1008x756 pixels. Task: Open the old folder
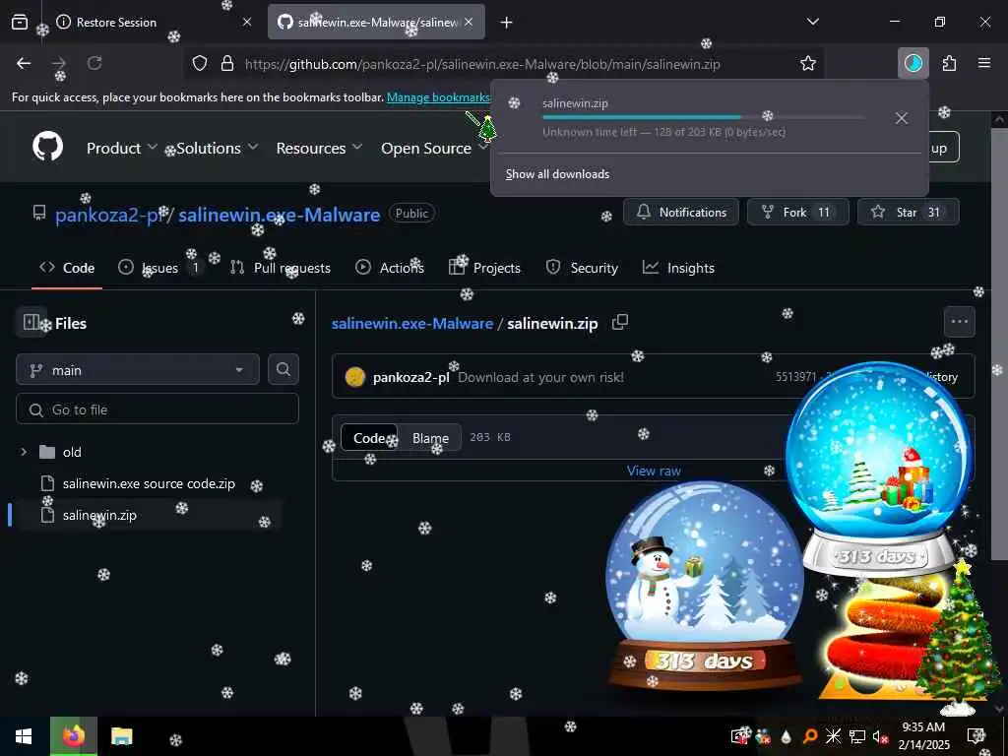(x=71, y=452)
